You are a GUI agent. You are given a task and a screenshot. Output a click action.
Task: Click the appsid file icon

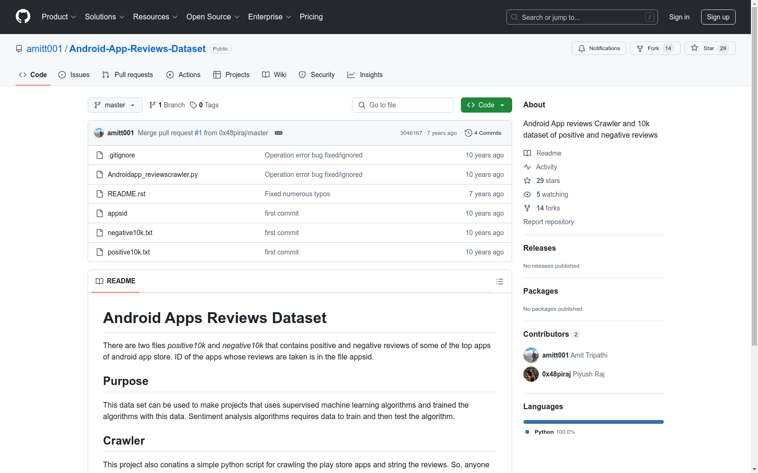[x=99, y=213]
